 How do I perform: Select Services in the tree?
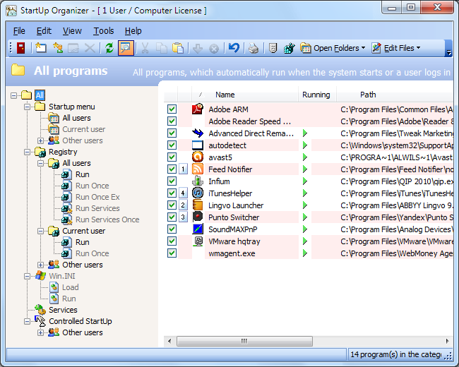click(63, 310)
